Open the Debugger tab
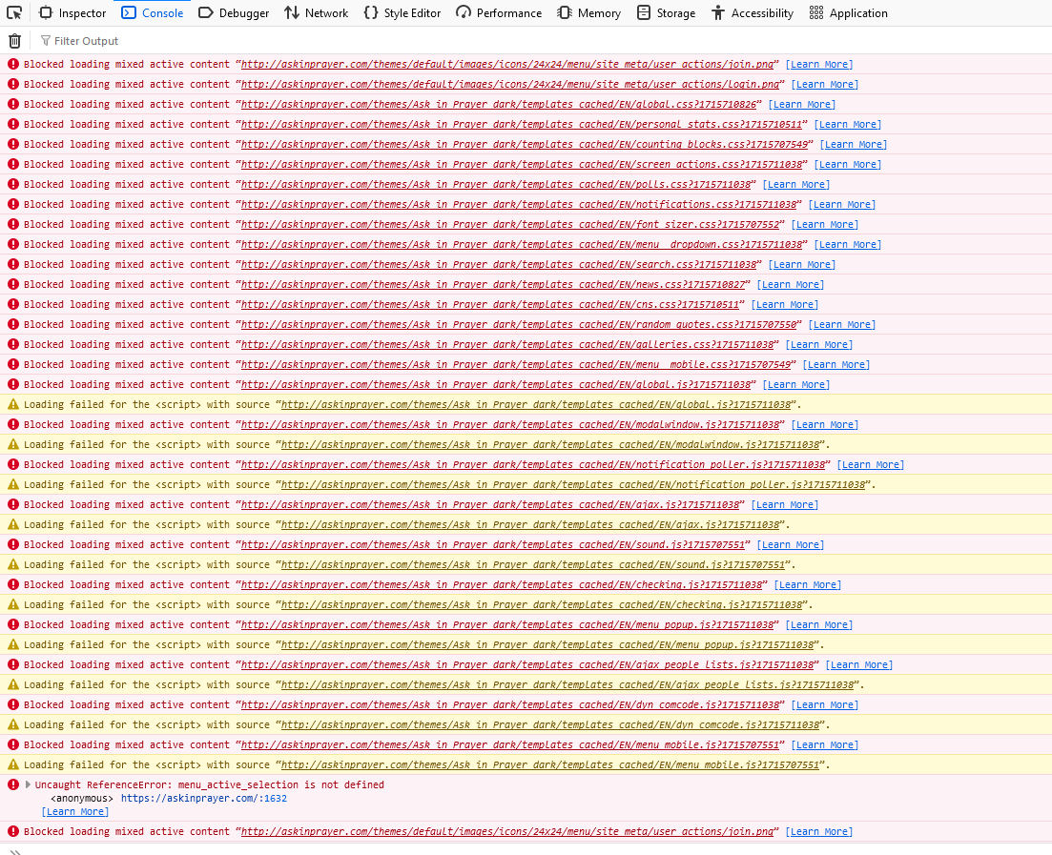1052x855 pixels. pos(234,13)
